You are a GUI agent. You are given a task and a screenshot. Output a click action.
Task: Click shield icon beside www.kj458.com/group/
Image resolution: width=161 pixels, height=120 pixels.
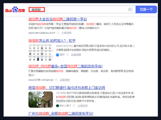pyautogui.click(x=56, y=80)
